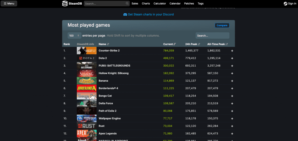The width and height of the screenshot is (298, 141).
Task: Sort the table by Name column
Action: point(104,44)
